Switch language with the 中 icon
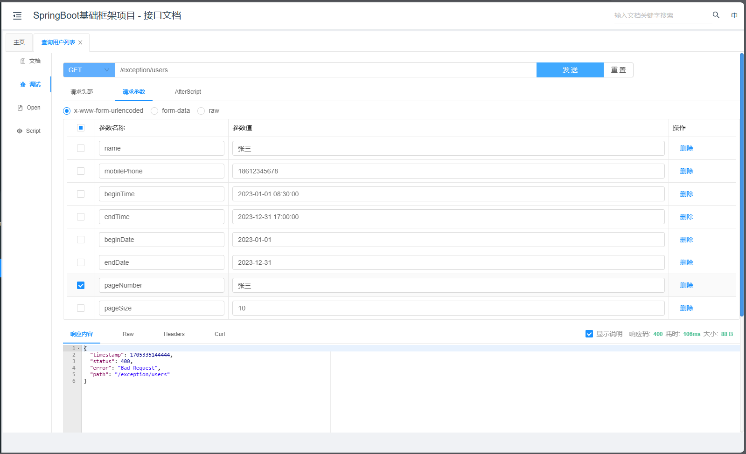746x454 pixels. point(734,15)
